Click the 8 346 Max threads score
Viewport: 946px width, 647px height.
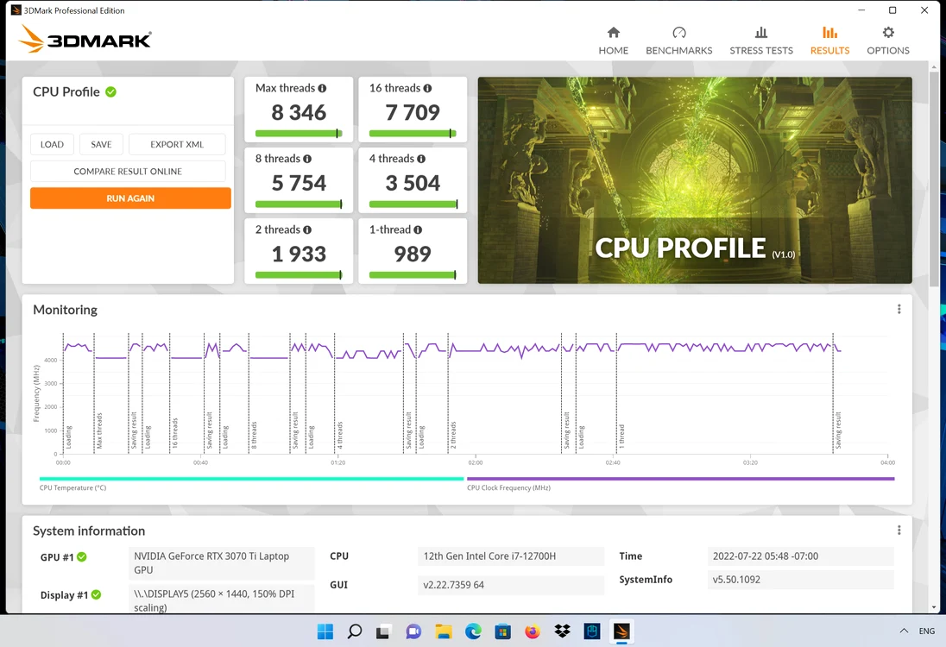tap(299, 113)
